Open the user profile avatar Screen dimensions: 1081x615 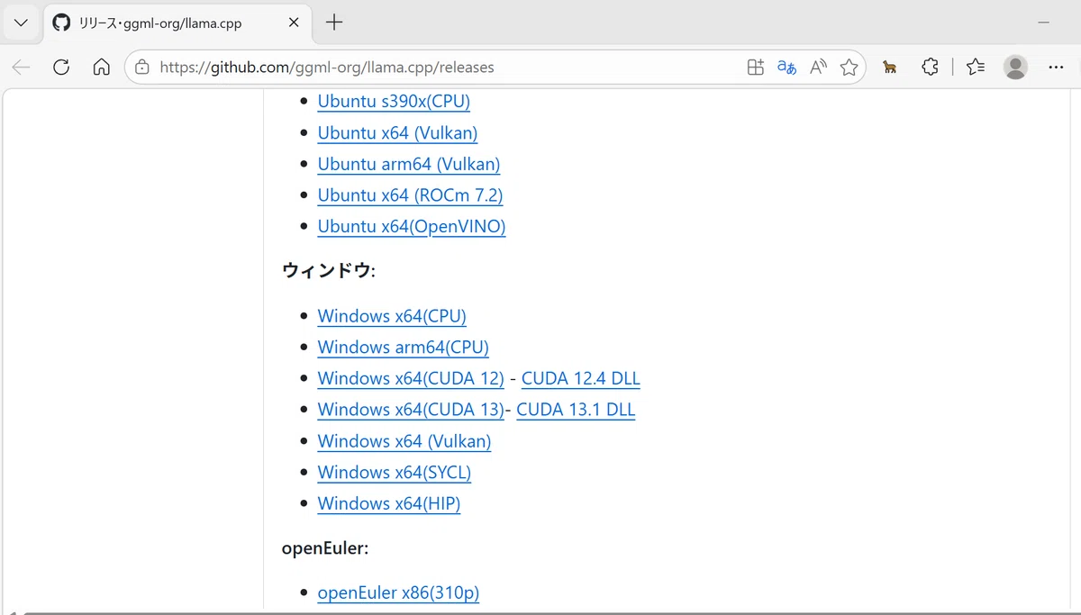(1015, 67)
